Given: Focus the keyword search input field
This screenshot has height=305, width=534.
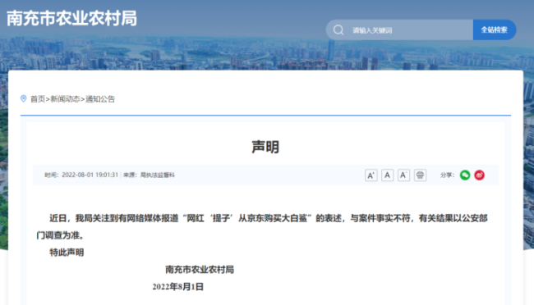Looking at the screenshot, I should 399,30.
